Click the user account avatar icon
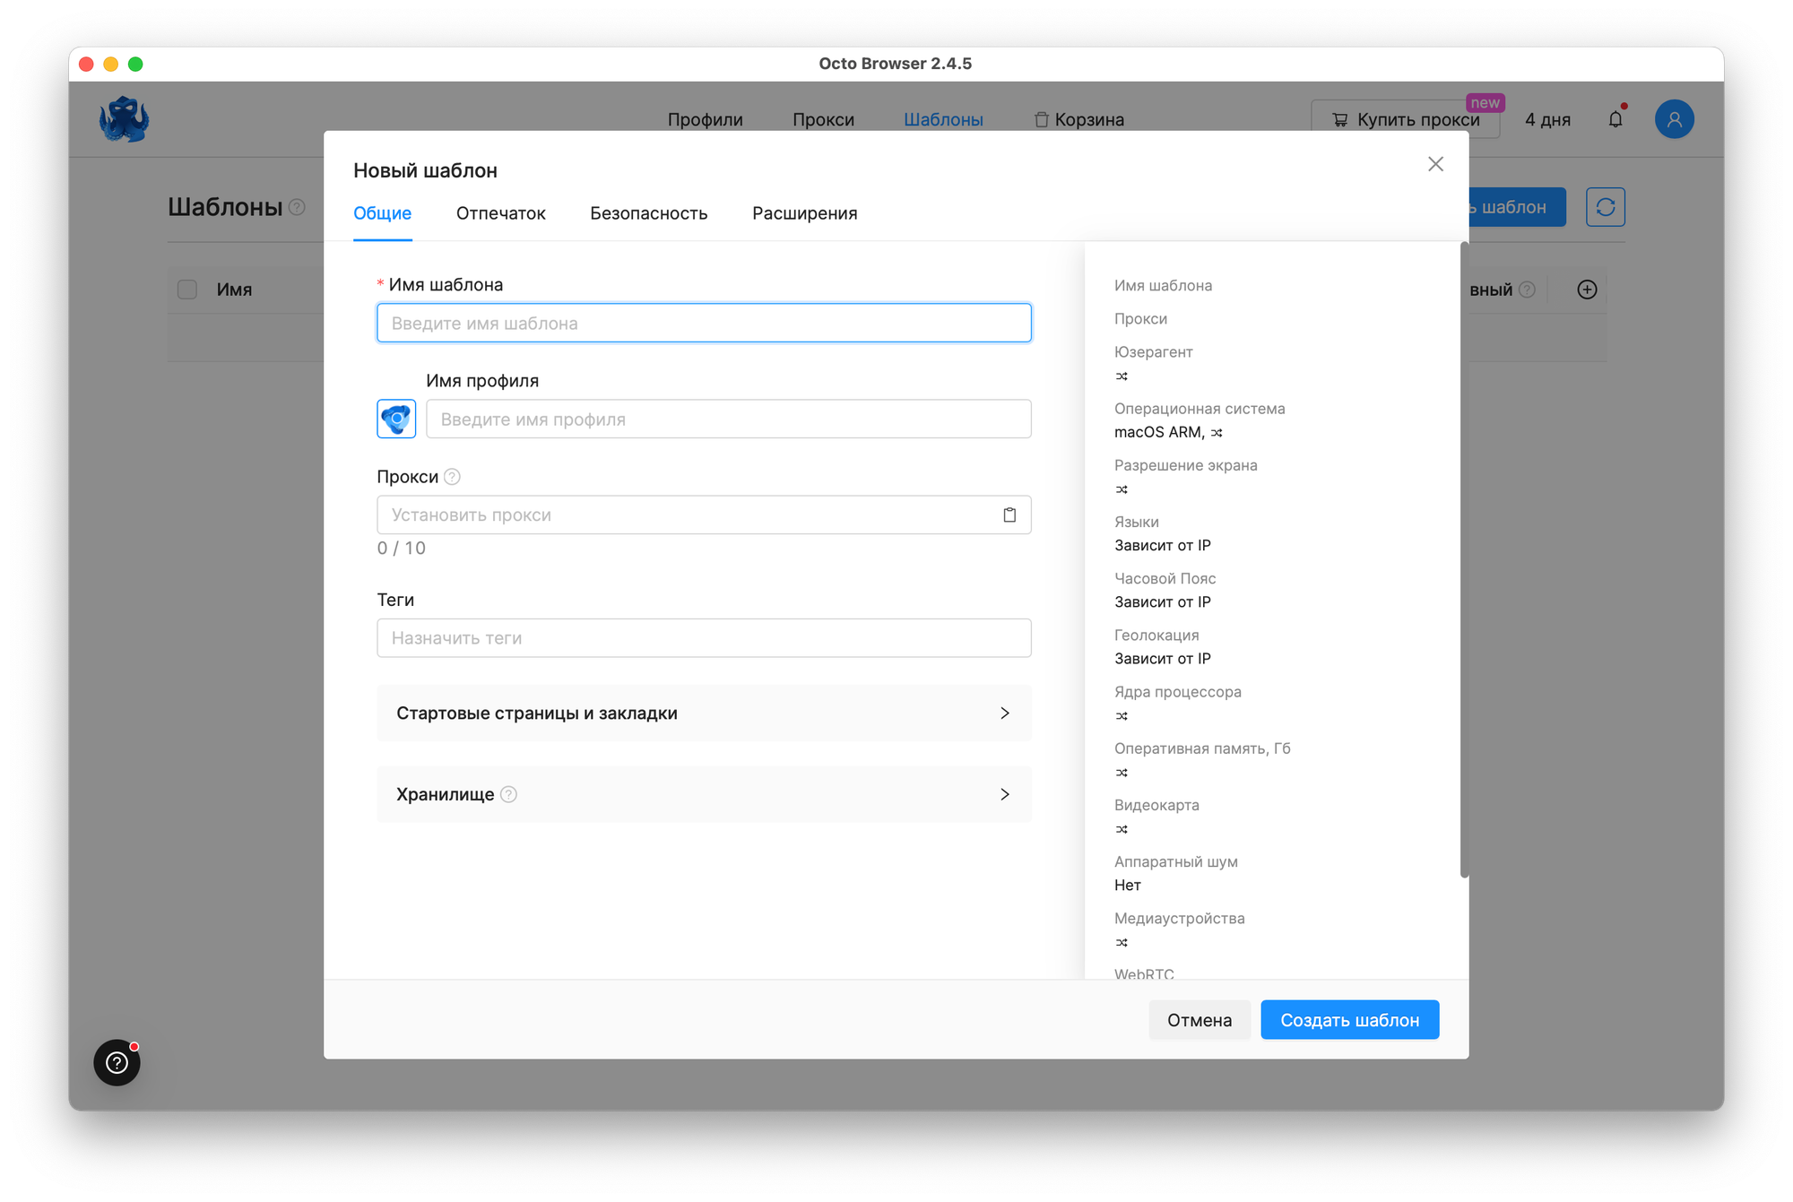This screenshot has width=1793, height=1202. [1674, 119]
